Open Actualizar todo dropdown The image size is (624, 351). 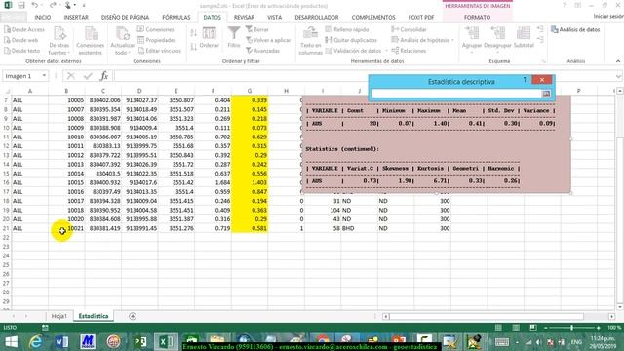122,41
